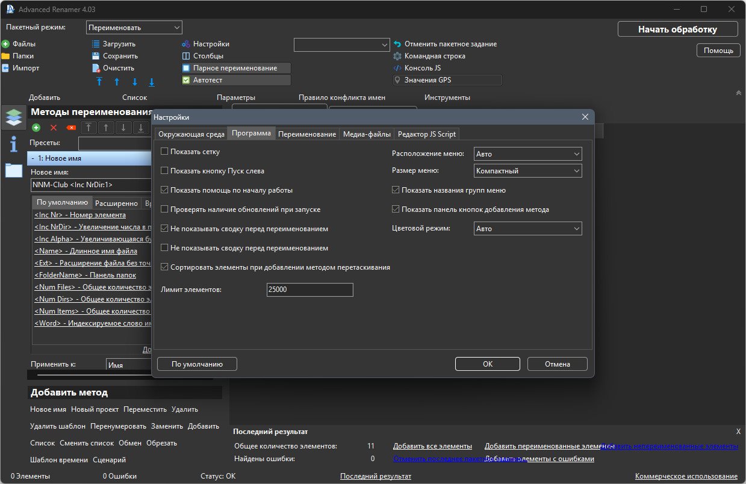Viewport: 746px width, 484px height.
Task: Click Отмена to cancel the dialog
Action: point(558,364)
